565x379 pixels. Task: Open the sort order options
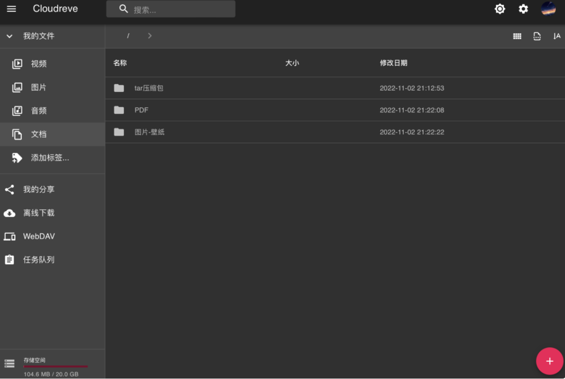pos(557,36)
